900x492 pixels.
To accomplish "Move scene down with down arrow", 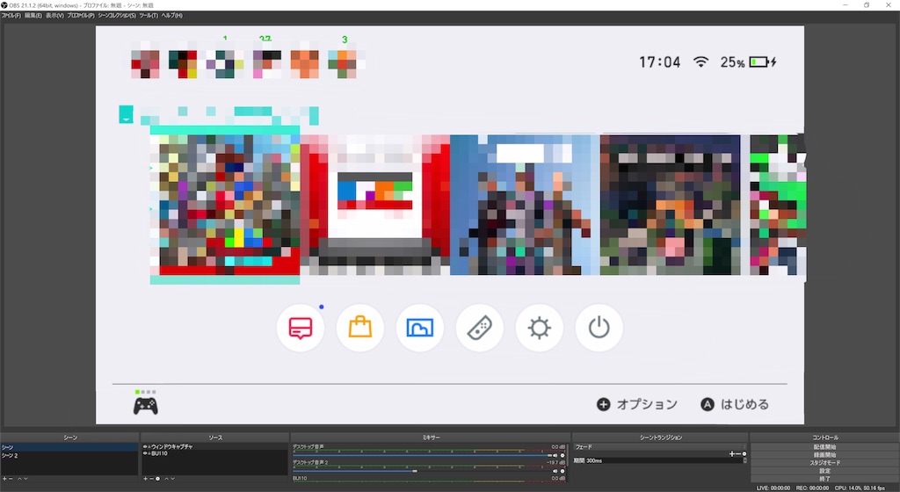I will tap(25, 479).
